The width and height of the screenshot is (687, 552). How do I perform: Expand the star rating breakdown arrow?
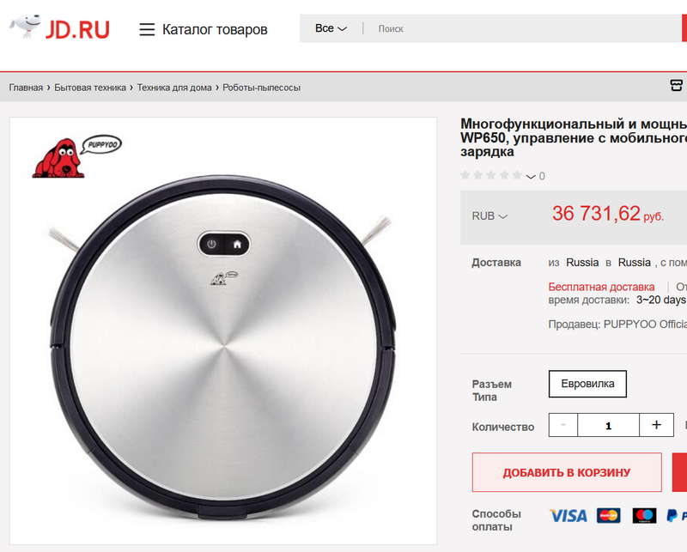531,177
